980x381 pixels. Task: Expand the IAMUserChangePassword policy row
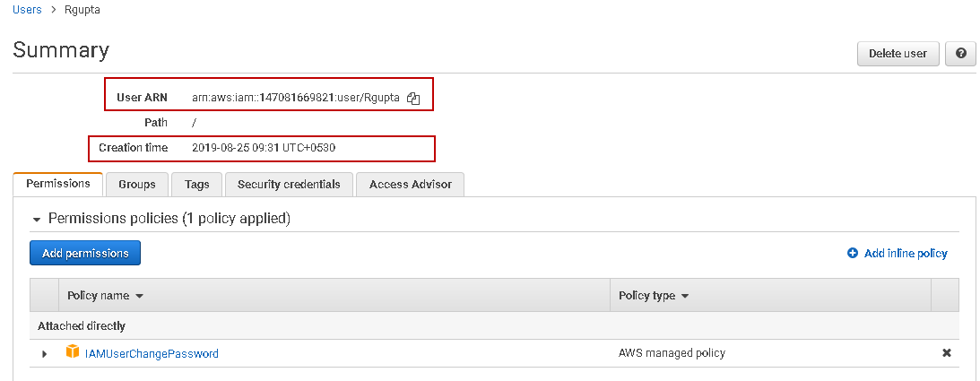click(x=44, y=354)
